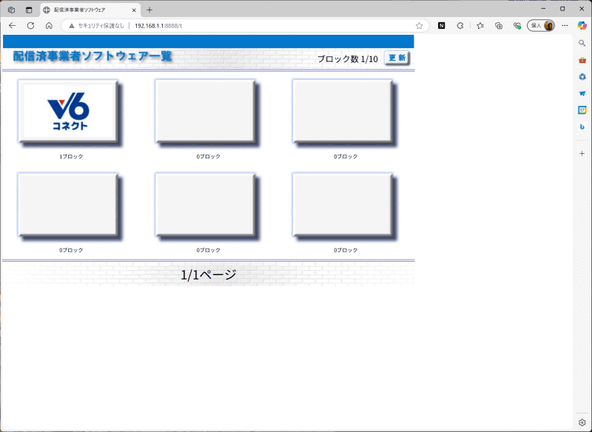Screen dimensions: 592x432
Task: Open the tab actions menu
Action: [x=9, y=10]
